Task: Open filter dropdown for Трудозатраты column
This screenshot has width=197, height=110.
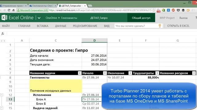Action: click(157, 73)
